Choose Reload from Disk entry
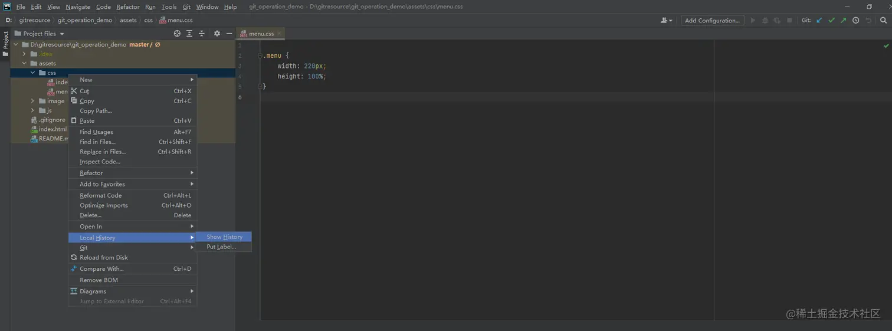This screenshot has width=892, height=331. click(133, 257)
